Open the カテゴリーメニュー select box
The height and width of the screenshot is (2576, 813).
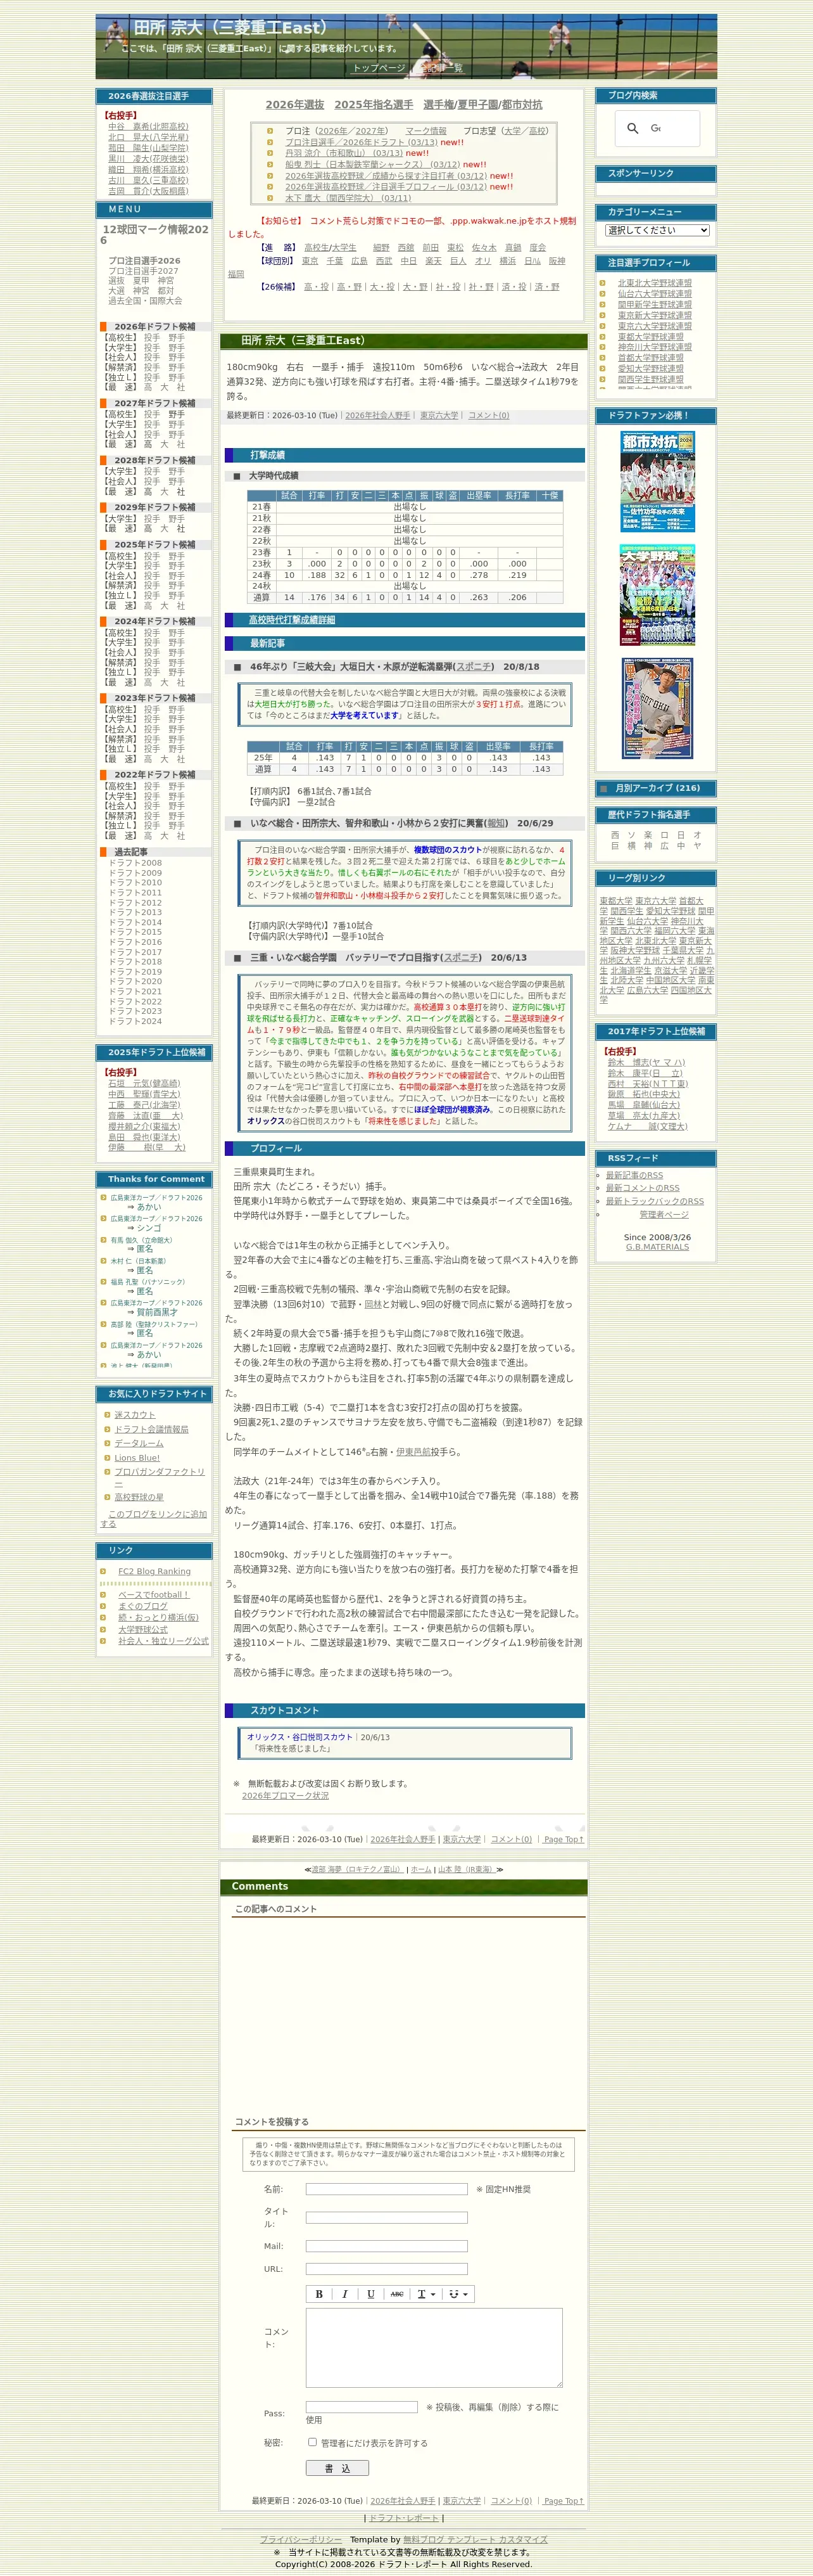657,230
